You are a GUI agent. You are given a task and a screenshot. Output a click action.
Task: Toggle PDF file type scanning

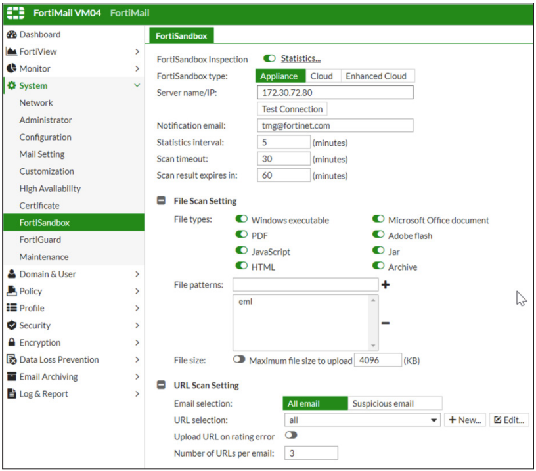241,235
